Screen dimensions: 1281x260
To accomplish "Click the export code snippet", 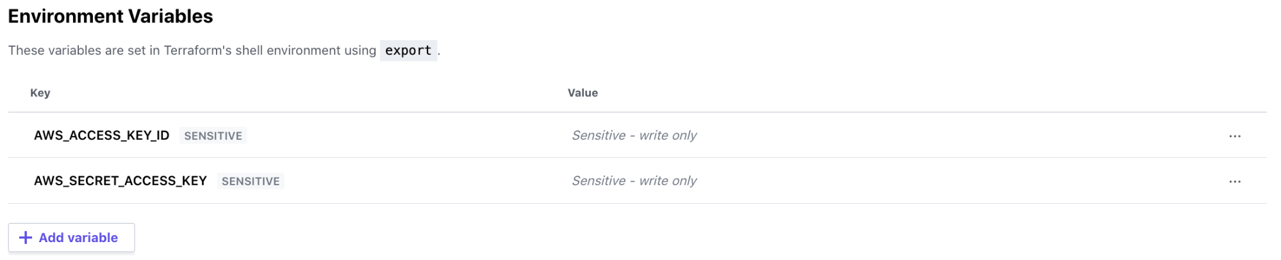I will point(408,50).
